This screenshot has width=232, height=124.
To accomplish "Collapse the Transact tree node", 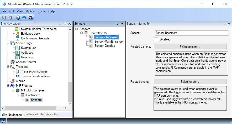I will click(x=8, y=67).
